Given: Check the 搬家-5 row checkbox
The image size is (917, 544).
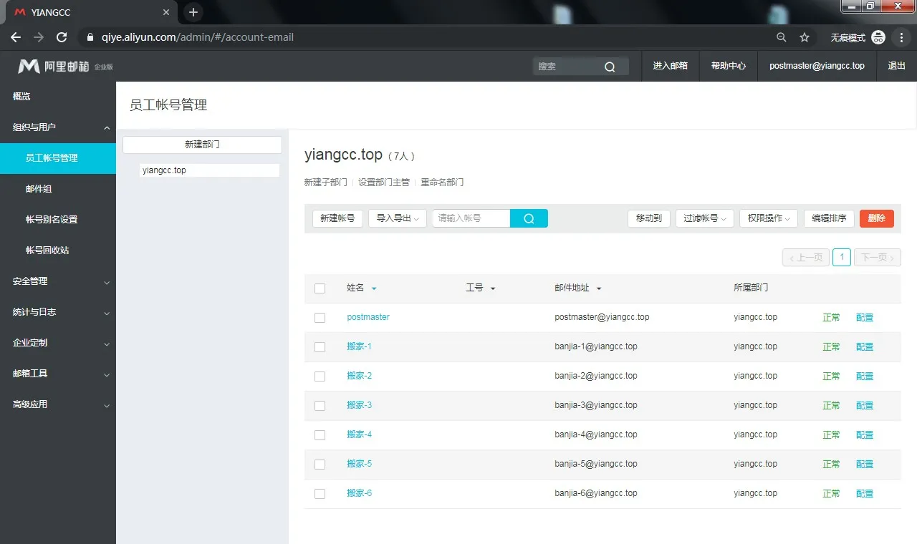Looking at the screenshot, I should point(320,465).
